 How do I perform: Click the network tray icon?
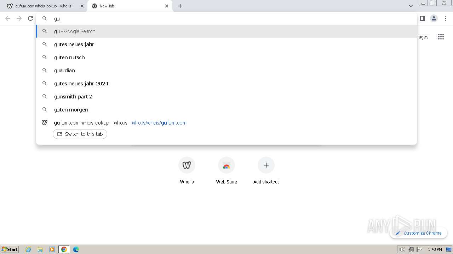[411, 249]
